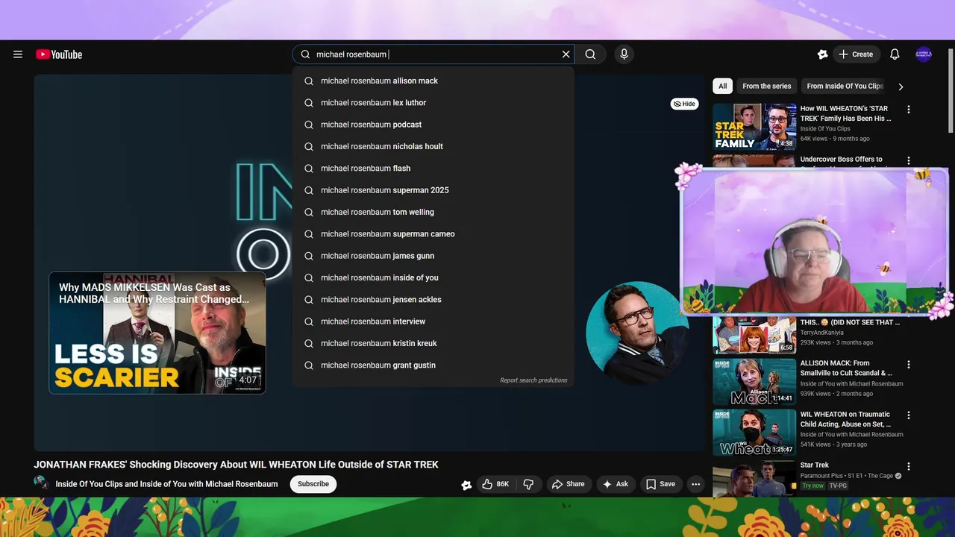Save the video to a playlist
Screen dimensions: 955x537
click(x=660, y=484)
